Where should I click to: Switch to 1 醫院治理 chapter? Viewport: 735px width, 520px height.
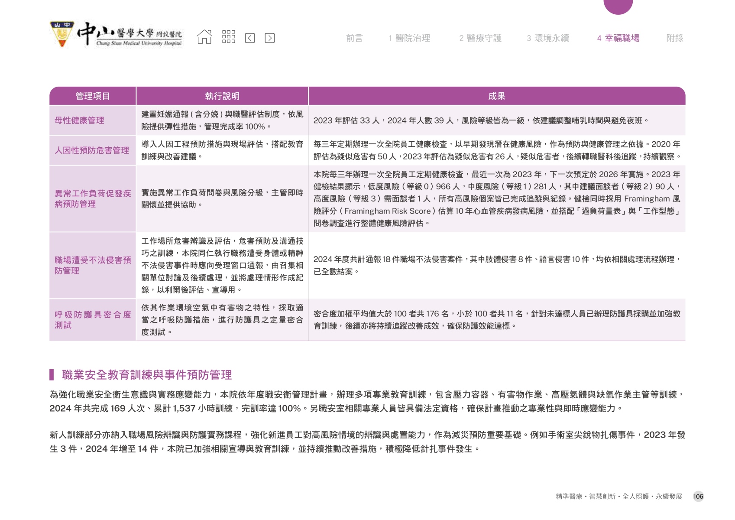pos(409,38)
